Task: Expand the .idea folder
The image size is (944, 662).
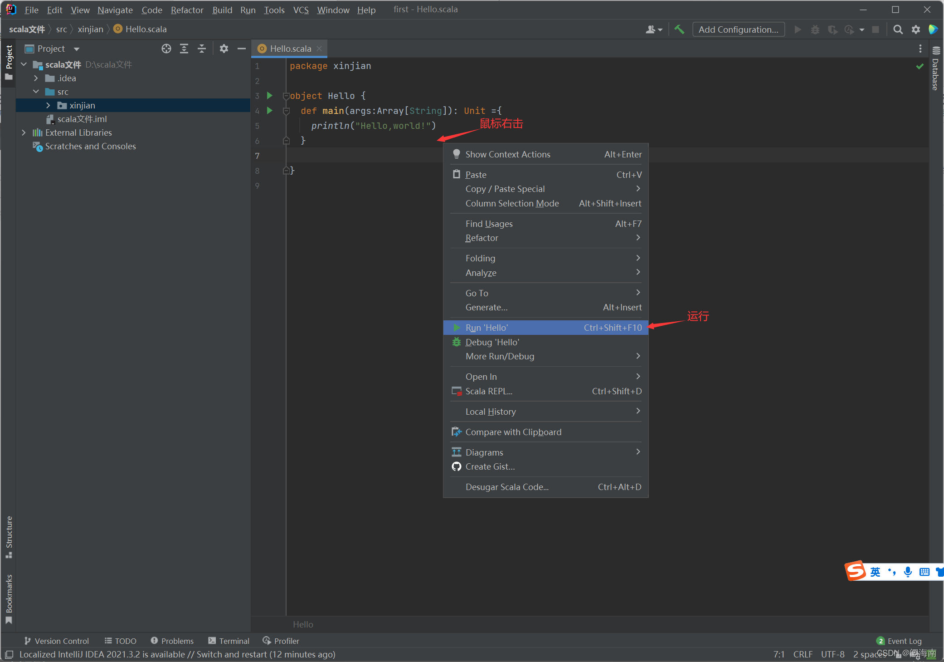Action: (36, 78)
